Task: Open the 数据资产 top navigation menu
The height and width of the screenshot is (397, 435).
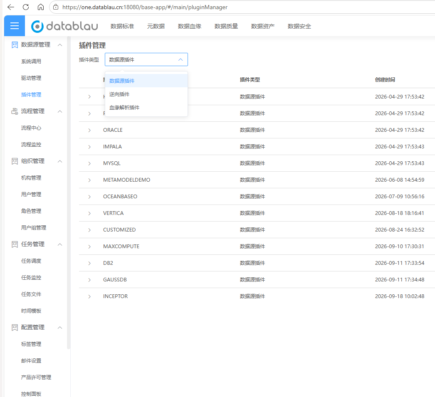Action: (263, 26)
